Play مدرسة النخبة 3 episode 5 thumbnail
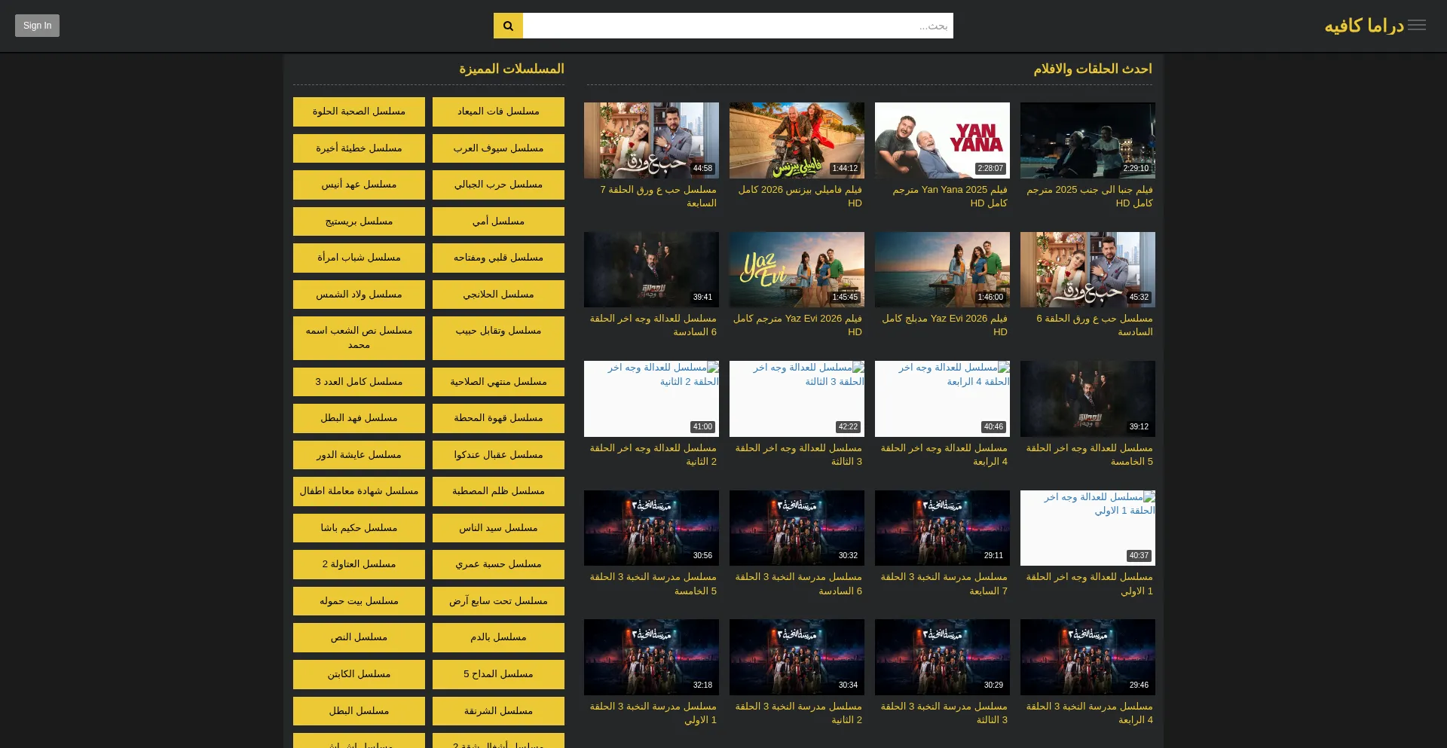1447x748 pixels. point(651,528)
